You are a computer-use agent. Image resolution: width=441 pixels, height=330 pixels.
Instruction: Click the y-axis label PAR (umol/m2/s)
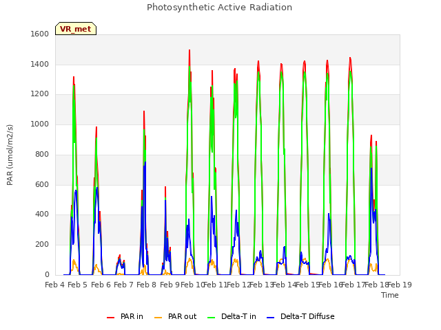click(x=10, y=155)
